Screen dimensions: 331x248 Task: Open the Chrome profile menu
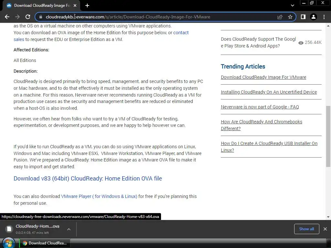click(314, 17)
